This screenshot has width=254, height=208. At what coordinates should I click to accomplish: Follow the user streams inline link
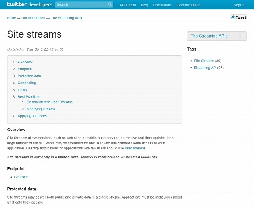(x=135, y=148)
